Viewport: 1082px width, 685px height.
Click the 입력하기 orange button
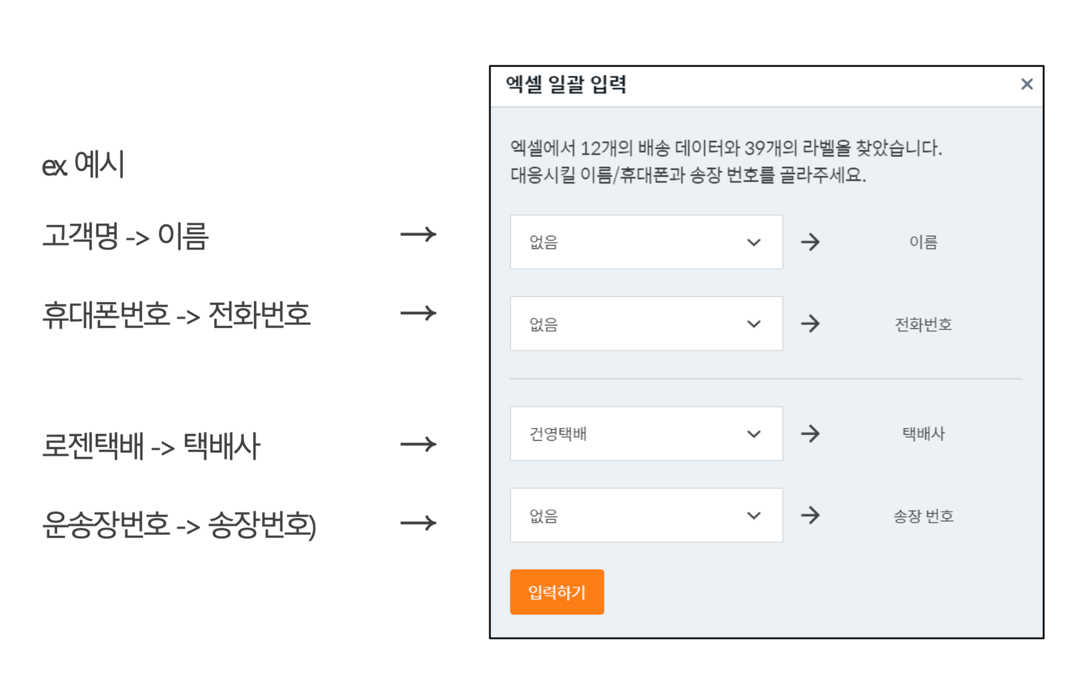(557, 591)
